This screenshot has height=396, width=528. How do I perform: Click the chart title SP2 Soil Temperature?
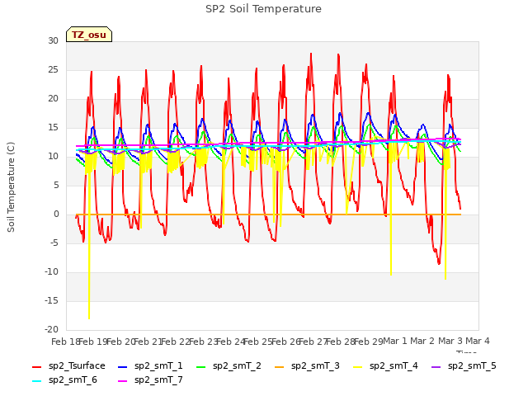click(x=263, y=9)
